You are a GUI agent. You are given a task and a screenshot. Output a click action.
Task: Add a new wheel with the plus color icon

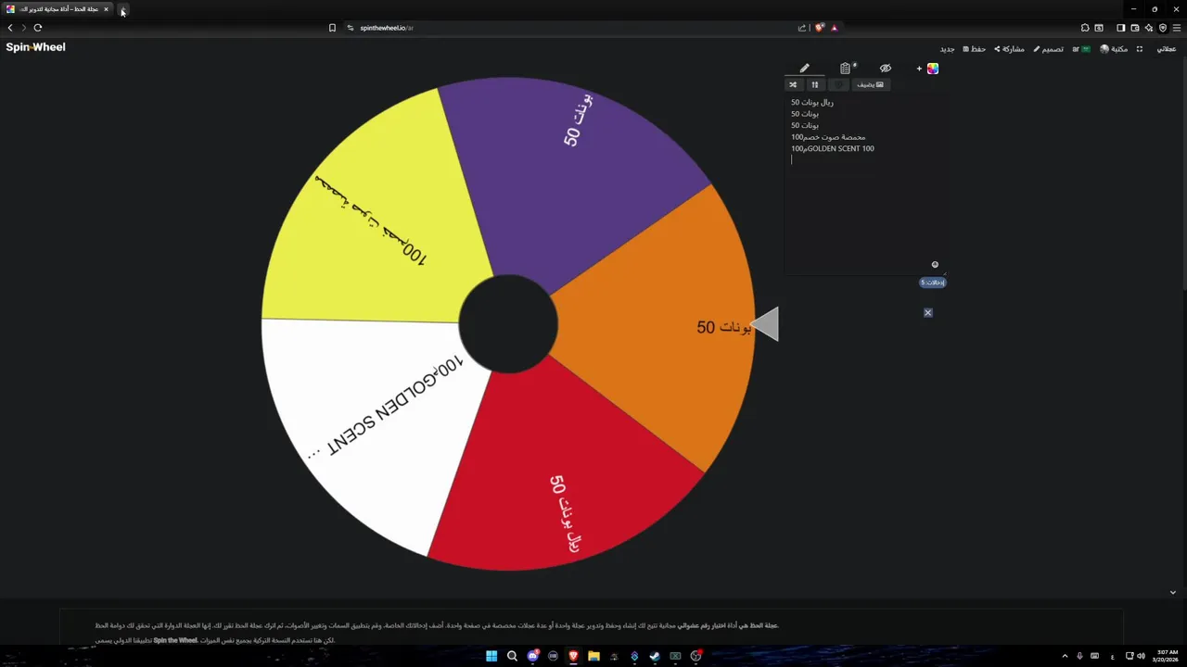click(927, 69)
